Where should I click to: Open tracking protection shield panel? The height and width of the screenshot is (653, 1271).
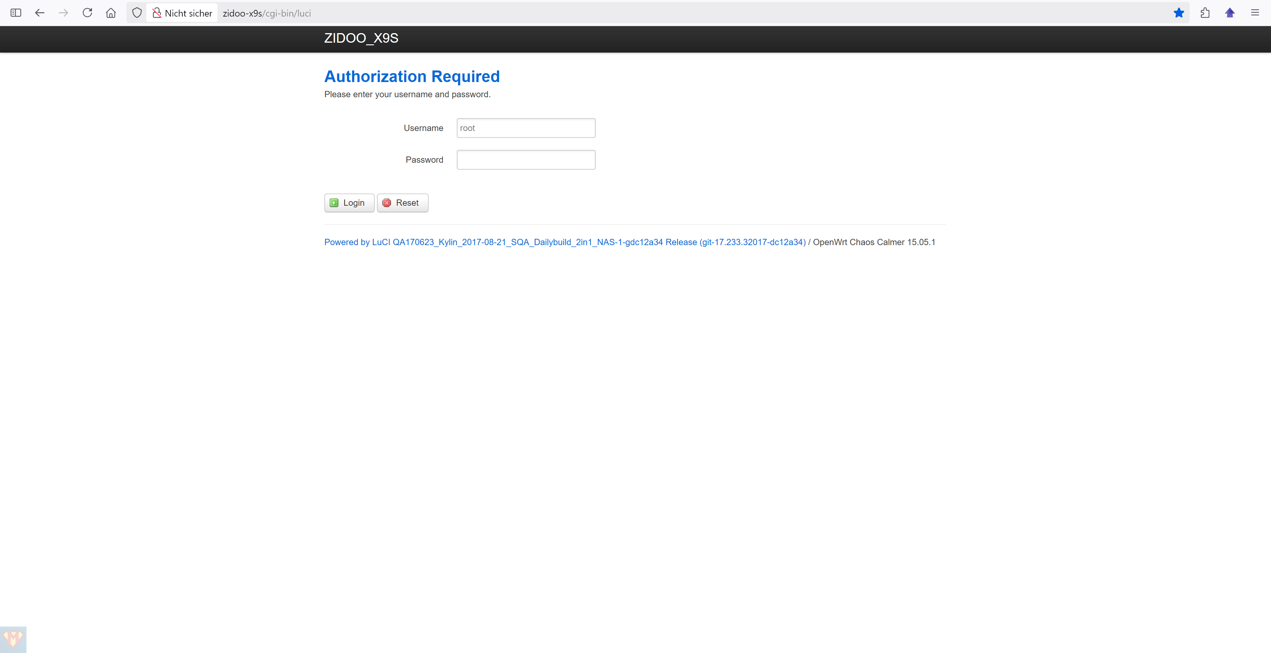137,13
